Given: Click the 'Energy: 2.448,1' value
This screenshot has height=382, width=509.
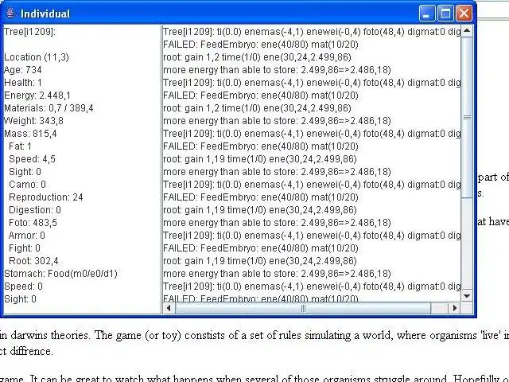Looking at the screenshot, I should point(37,95).
